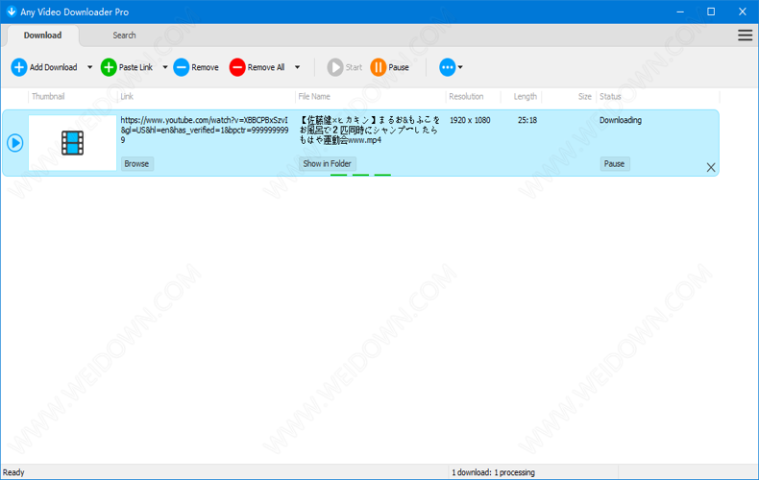Click the green Paste Link icon

click(x=109, y=67)
